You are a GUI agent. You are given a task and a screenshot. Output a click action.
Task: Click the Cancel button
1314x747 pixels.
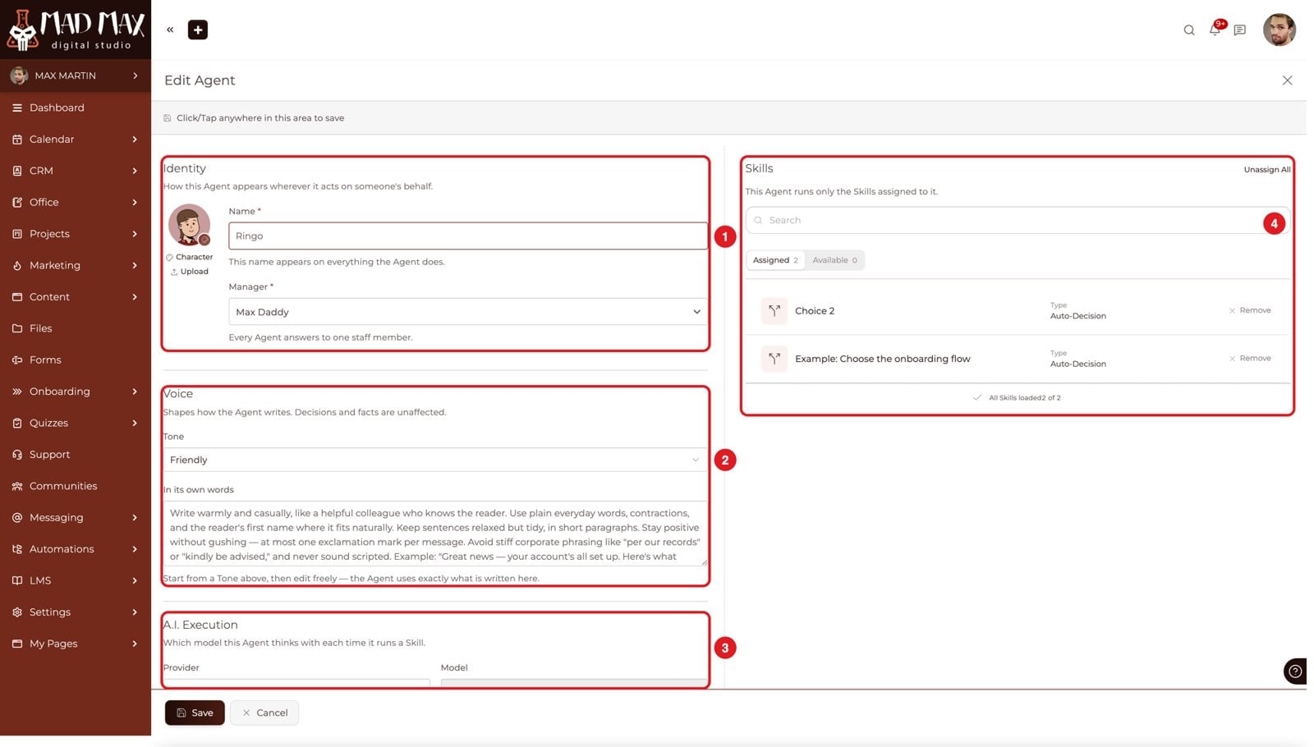tap(264, 713)
